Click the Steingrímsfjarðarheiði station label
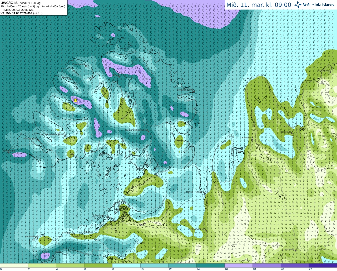Screen dimensions: 337x271 136,130
